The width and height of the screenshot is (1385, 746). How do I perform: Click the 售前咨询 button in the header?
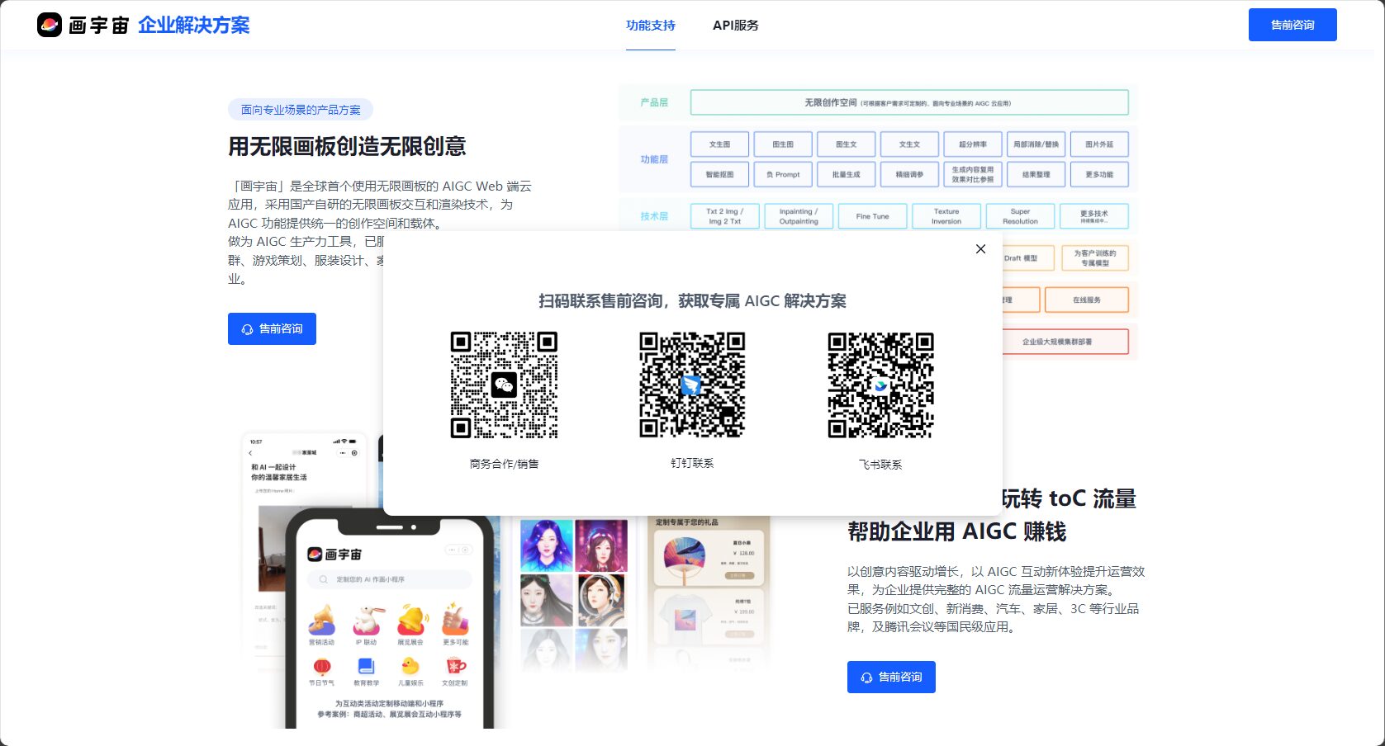[x=1293, y=25]
